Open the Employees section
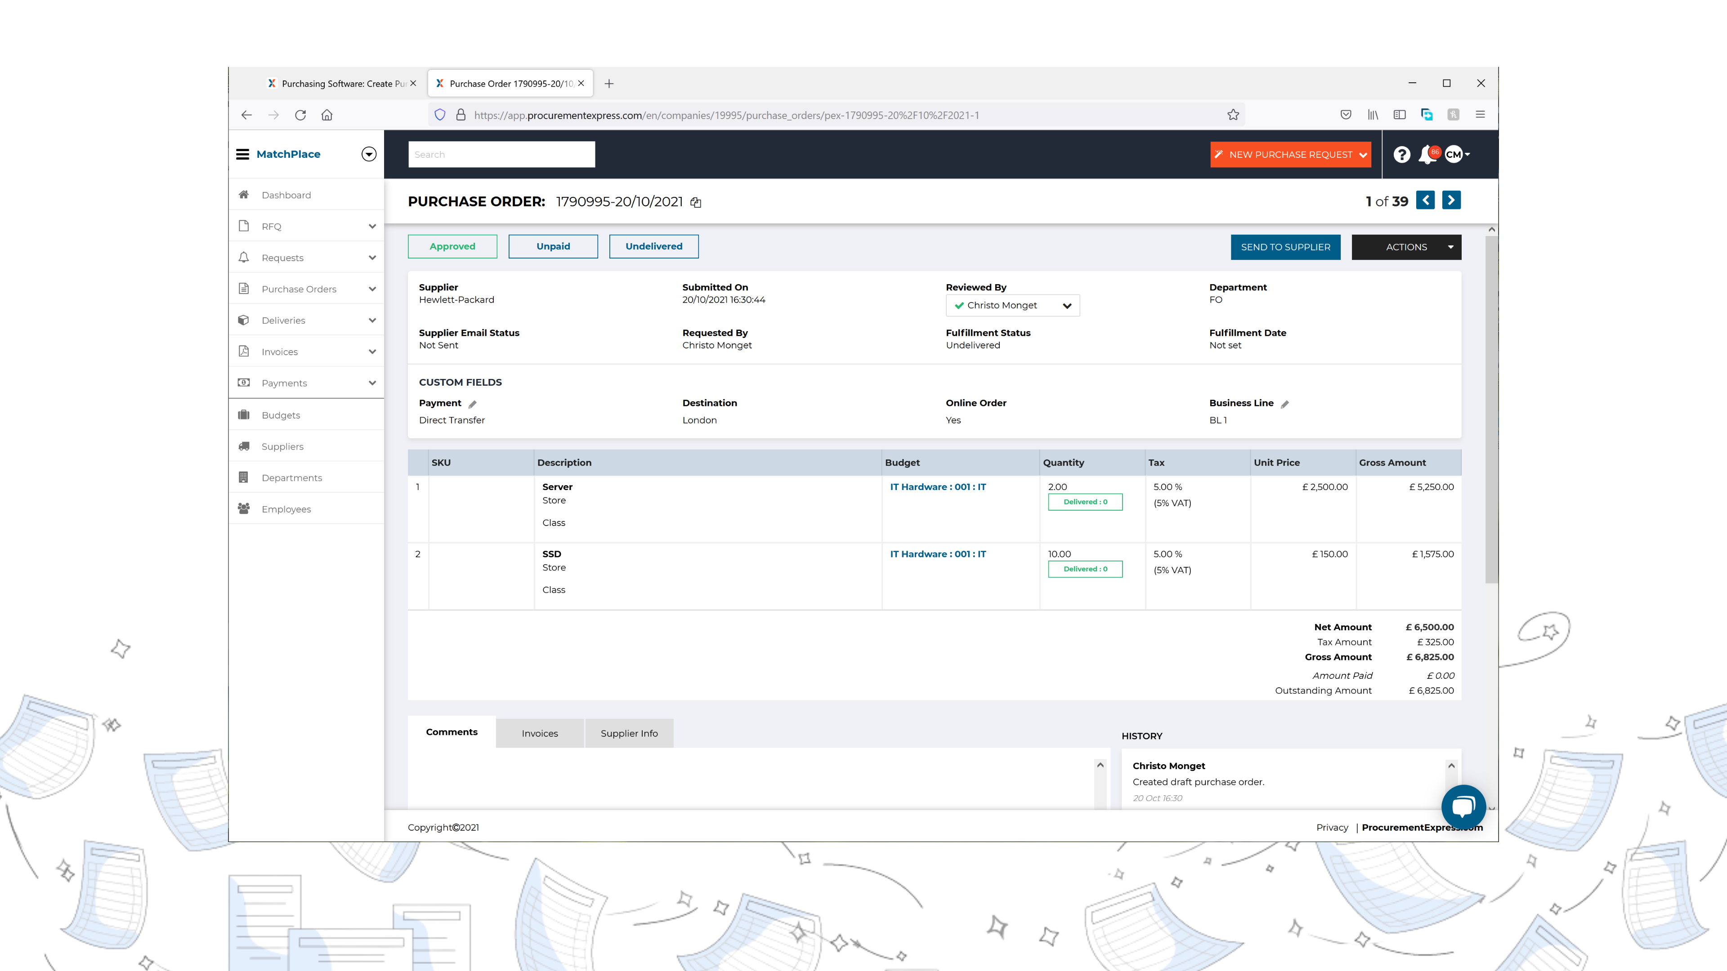1727x971 pixels. click(286, 508)
